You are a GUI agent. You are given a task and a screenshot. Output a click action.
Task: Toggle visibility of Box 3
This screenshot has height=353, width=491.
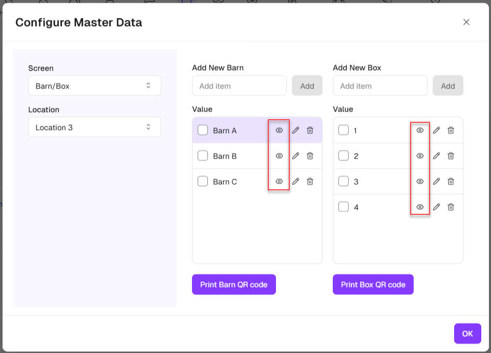420,182
